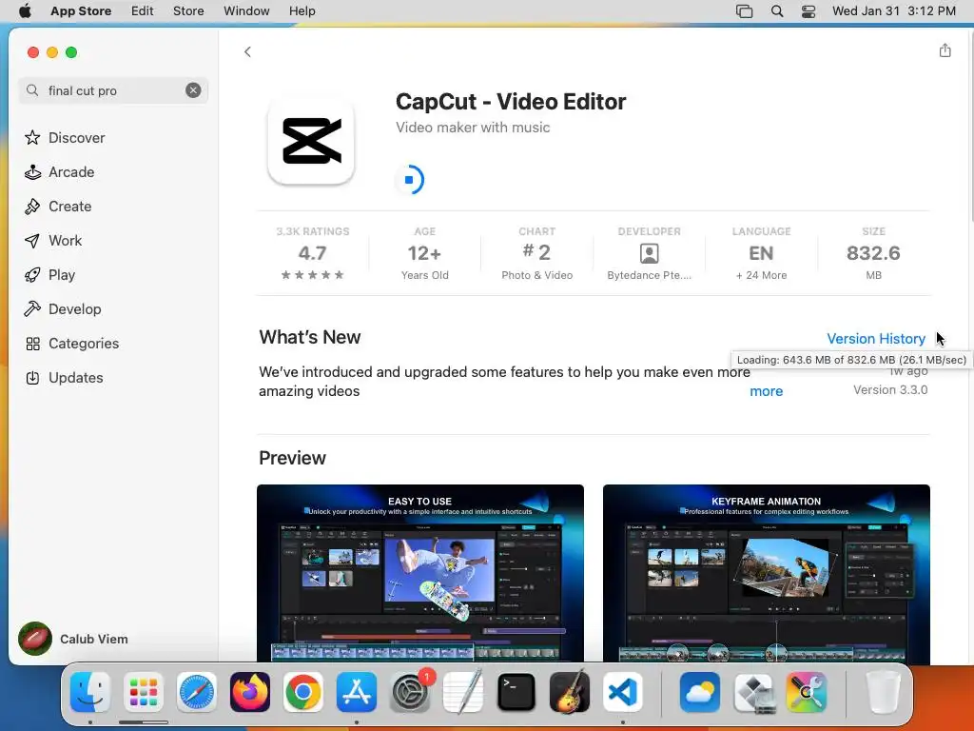Click the 832.6 MB size info
Image resolution: width=974 pixels, height=731 pixels.
pos(873,253)
